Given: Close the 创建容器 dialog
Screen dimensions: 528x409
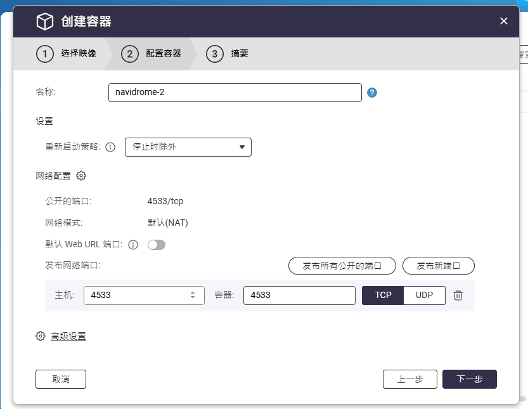Looking at the screenshot, I should pos(504,21).
